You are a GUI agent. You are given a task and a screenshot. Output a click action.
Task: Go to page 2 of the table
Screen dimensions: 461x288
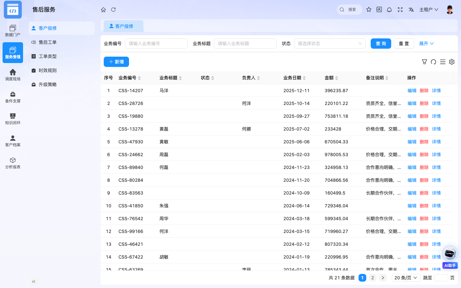coord(373,278)
